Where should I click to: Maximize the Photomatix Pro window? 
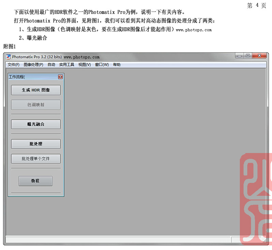click(248, 55)
